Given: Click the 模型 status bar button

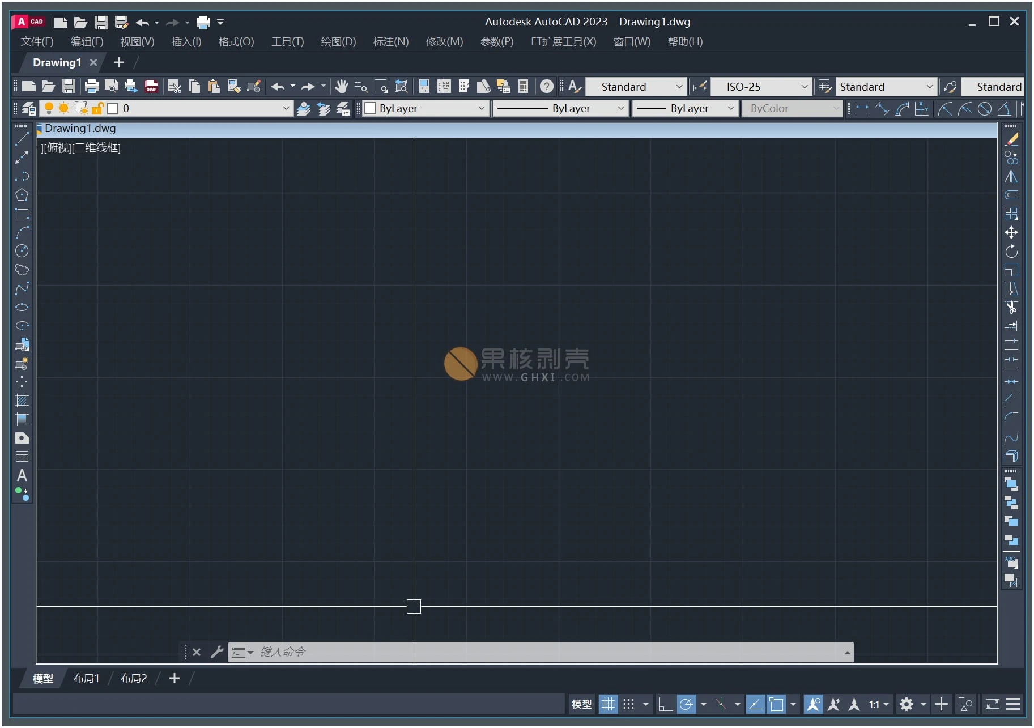Looking at the screenshot, I should point(581,704).
